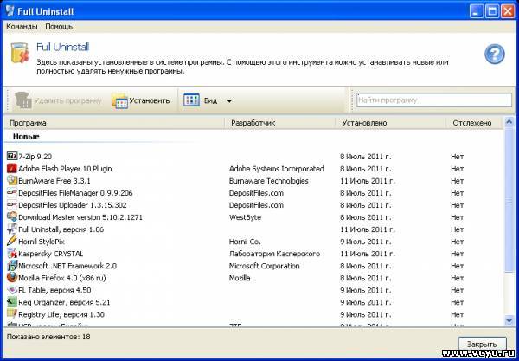Screen dimensions: 519x361
Task: Sort by the Разработчик column header
Action: 280,123
